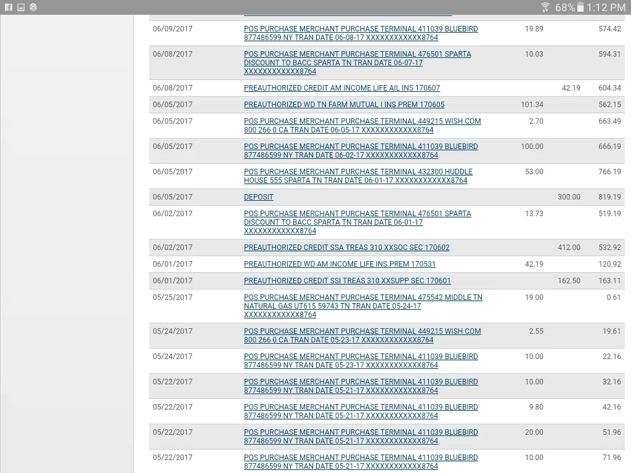631x473 pixels.
Task: Select debit amount 13.73
Action: (x=534, y=214)
